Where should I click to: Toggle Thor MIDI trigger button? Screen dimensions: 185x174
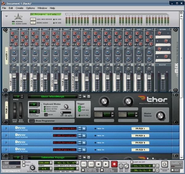coord(80,107)
